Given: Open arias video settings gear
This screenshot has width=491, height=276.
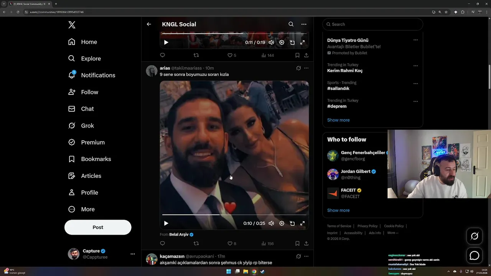Looking at the screenshot, I should click(282, 223).
